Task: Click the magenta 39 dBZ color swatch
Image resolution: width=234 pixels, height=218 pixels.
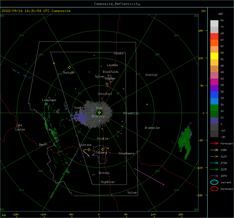Action: click(x=214, y=82)
